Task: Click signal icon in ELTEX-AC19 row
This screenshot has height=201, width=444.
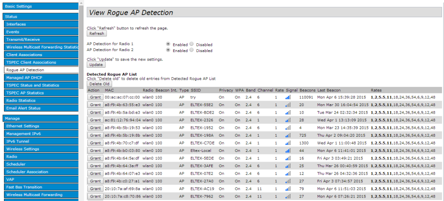Action: [x=288, y=188]
